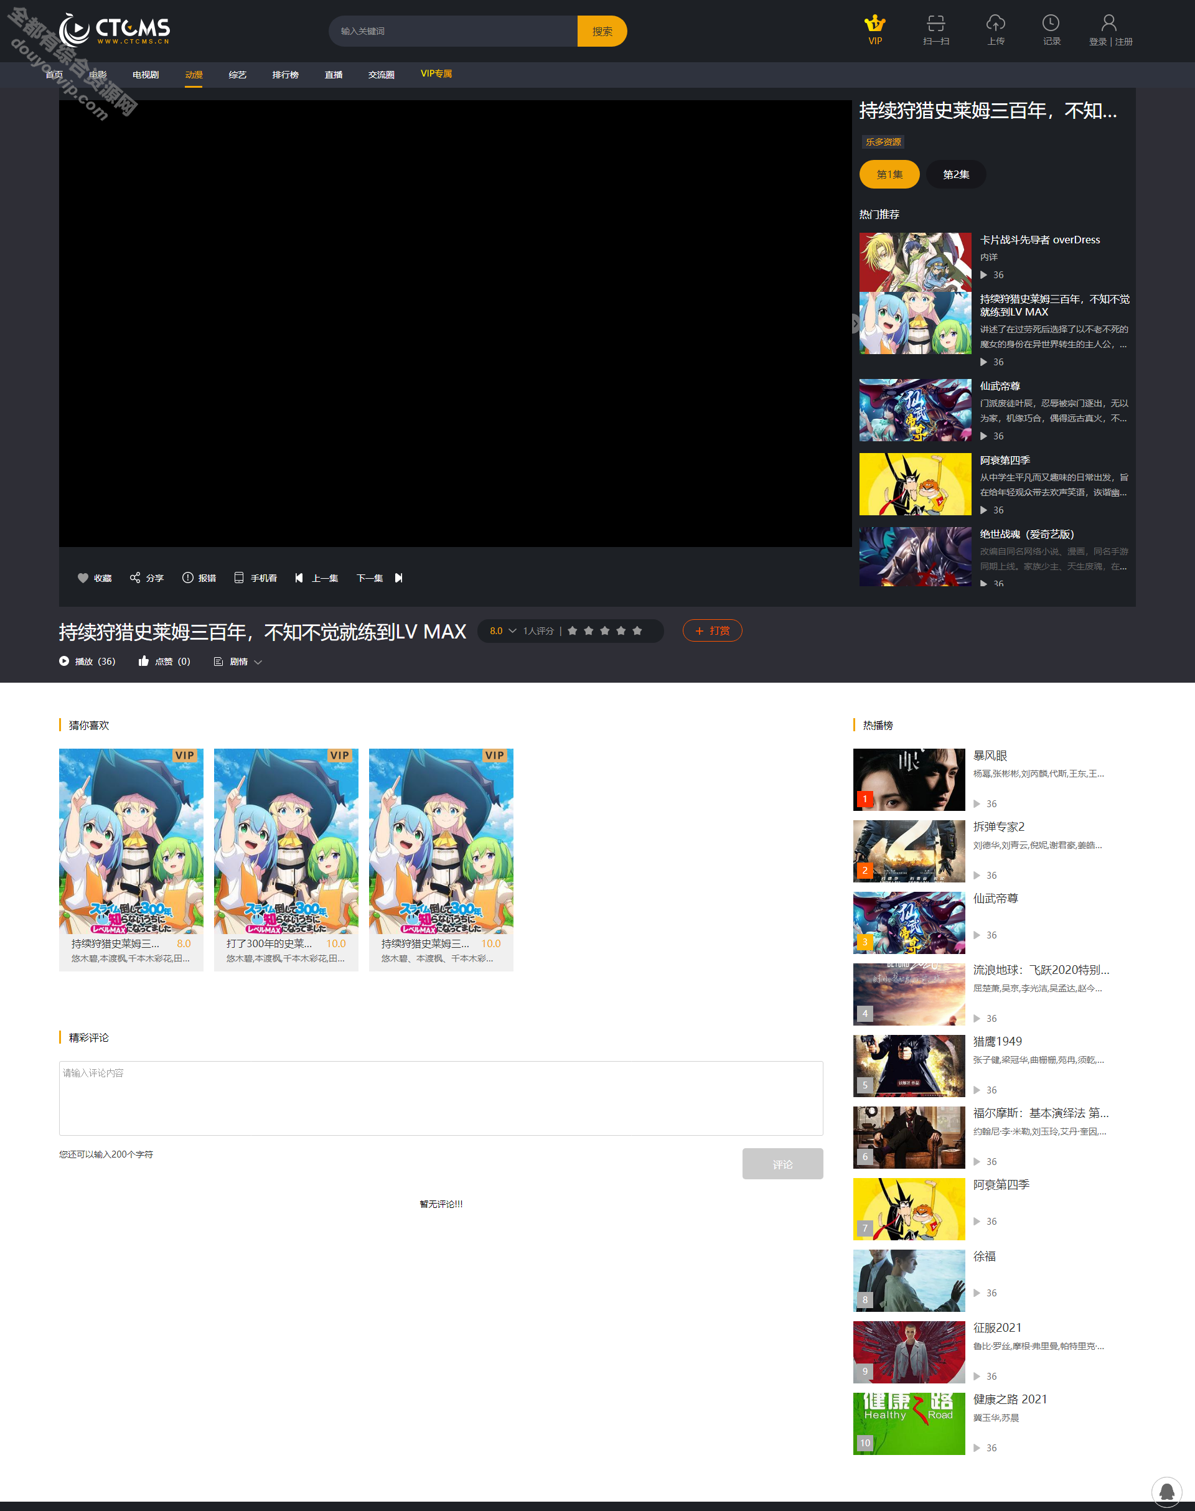Select episode 第1集
This screenshot has height=1511, width=1195.
pos(889,174)
